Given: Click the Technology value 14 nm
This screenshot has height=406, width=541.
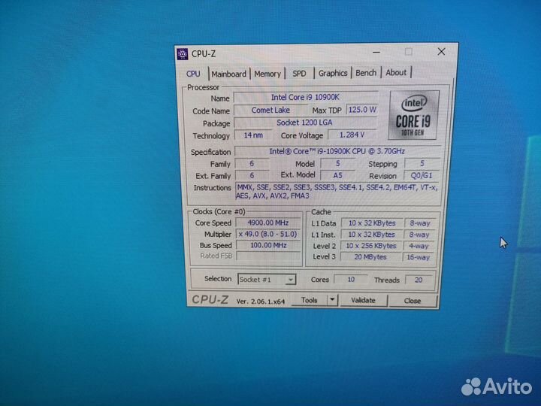Looking at the screenshot, I should [253, 135].
